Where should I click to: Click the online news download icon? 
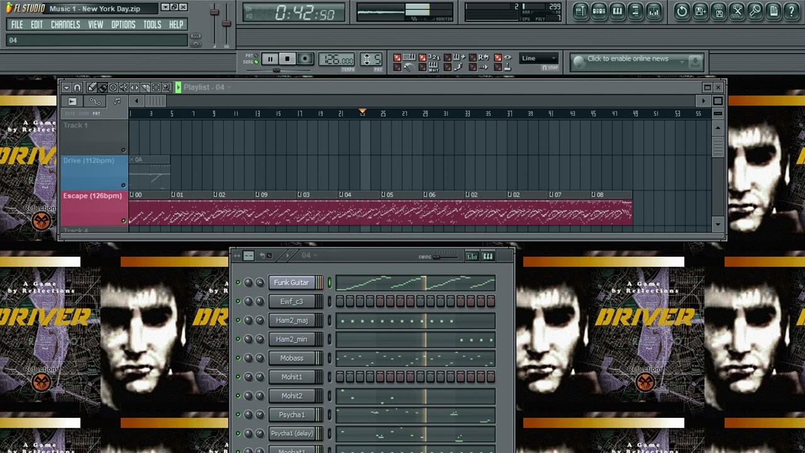694,62
